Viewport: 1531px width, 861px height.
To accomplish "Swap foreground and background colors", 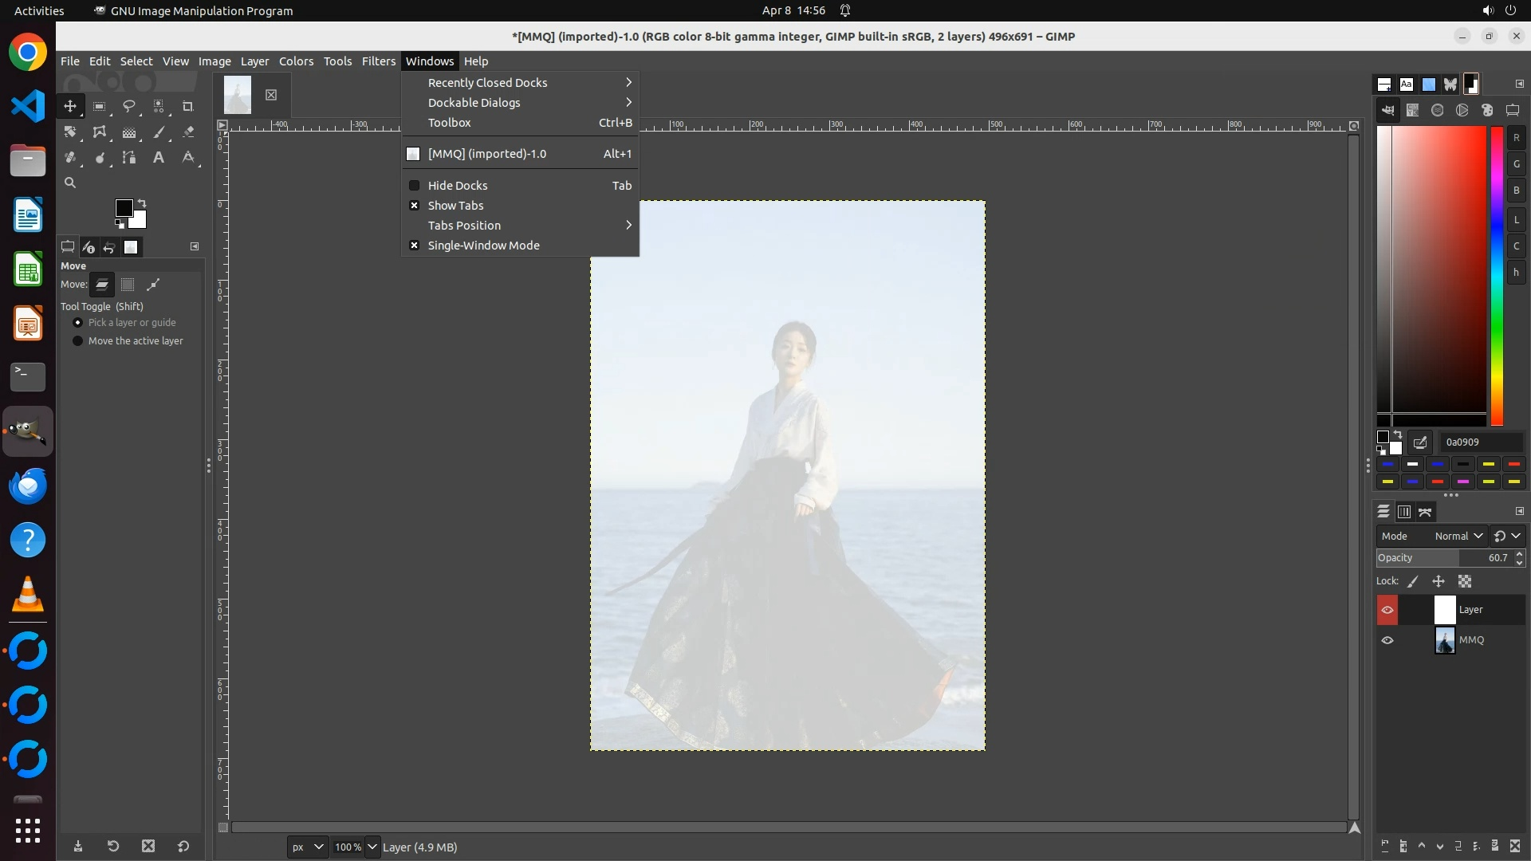I will click(142, 202).
